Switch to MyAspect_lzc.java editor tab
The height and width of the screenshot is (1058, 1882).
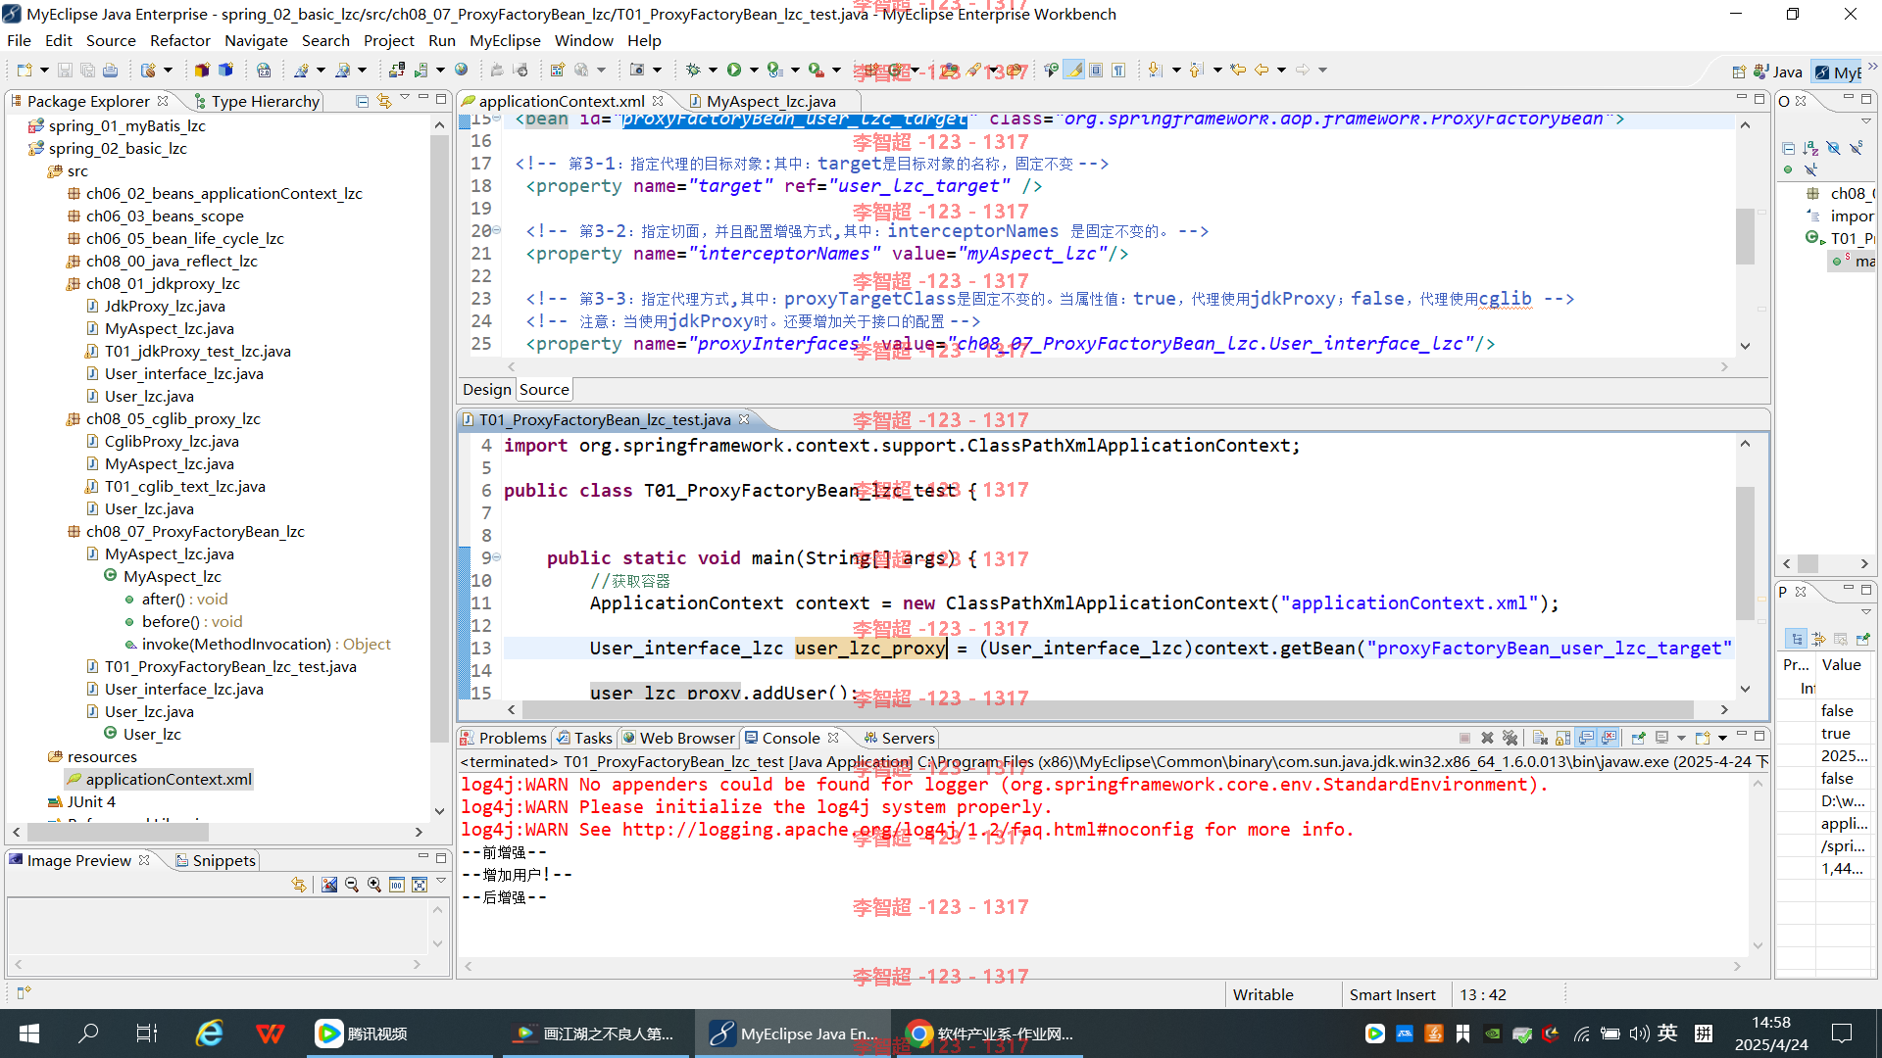tap(770, 101)
